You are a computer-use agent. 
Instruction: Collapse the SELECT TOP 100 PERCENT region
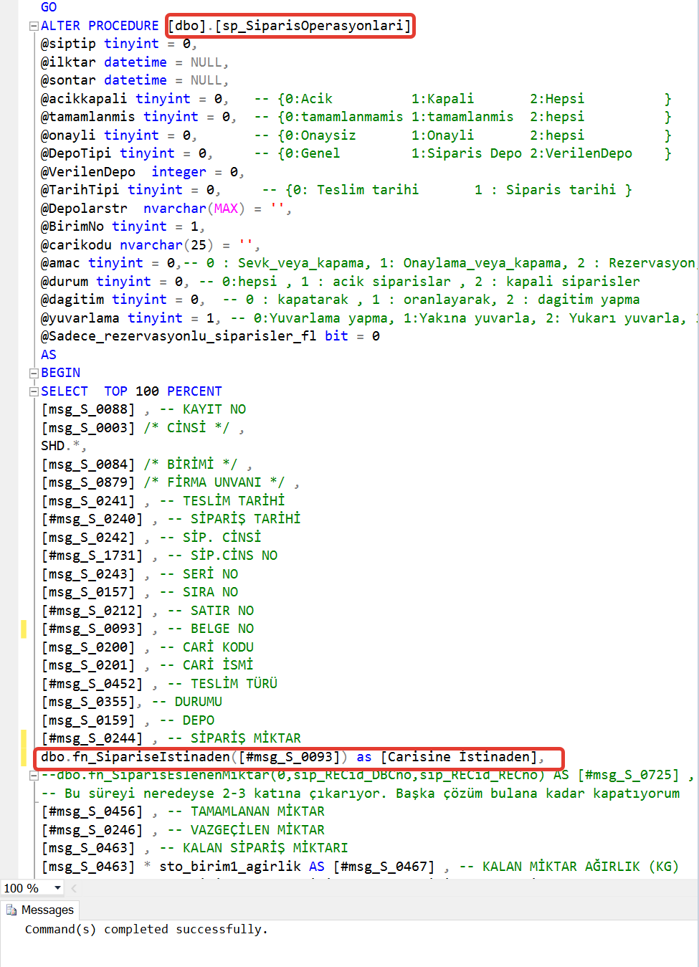coord(33,391)
